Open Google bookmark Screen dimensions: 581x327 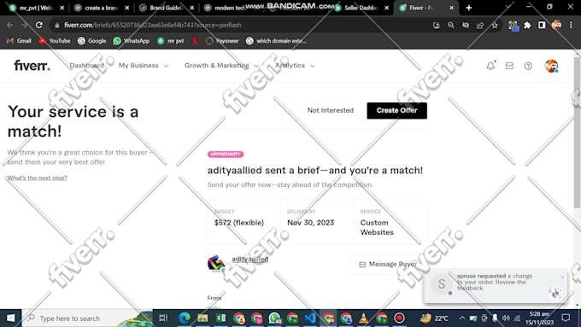coord(92,41)
